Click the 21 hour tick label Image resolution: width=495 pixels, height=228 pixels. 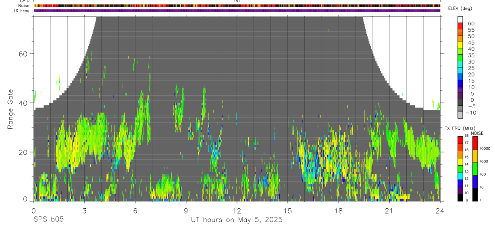389,210
